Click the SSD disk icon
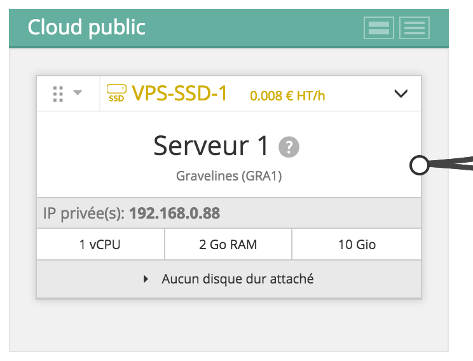 pyautogui.click(x=116, y=93)
